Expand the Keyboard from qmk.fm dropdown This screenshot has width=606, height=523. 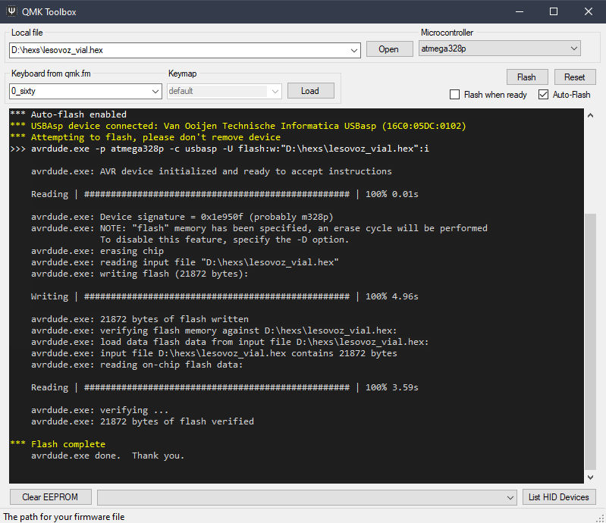point(156,91)
